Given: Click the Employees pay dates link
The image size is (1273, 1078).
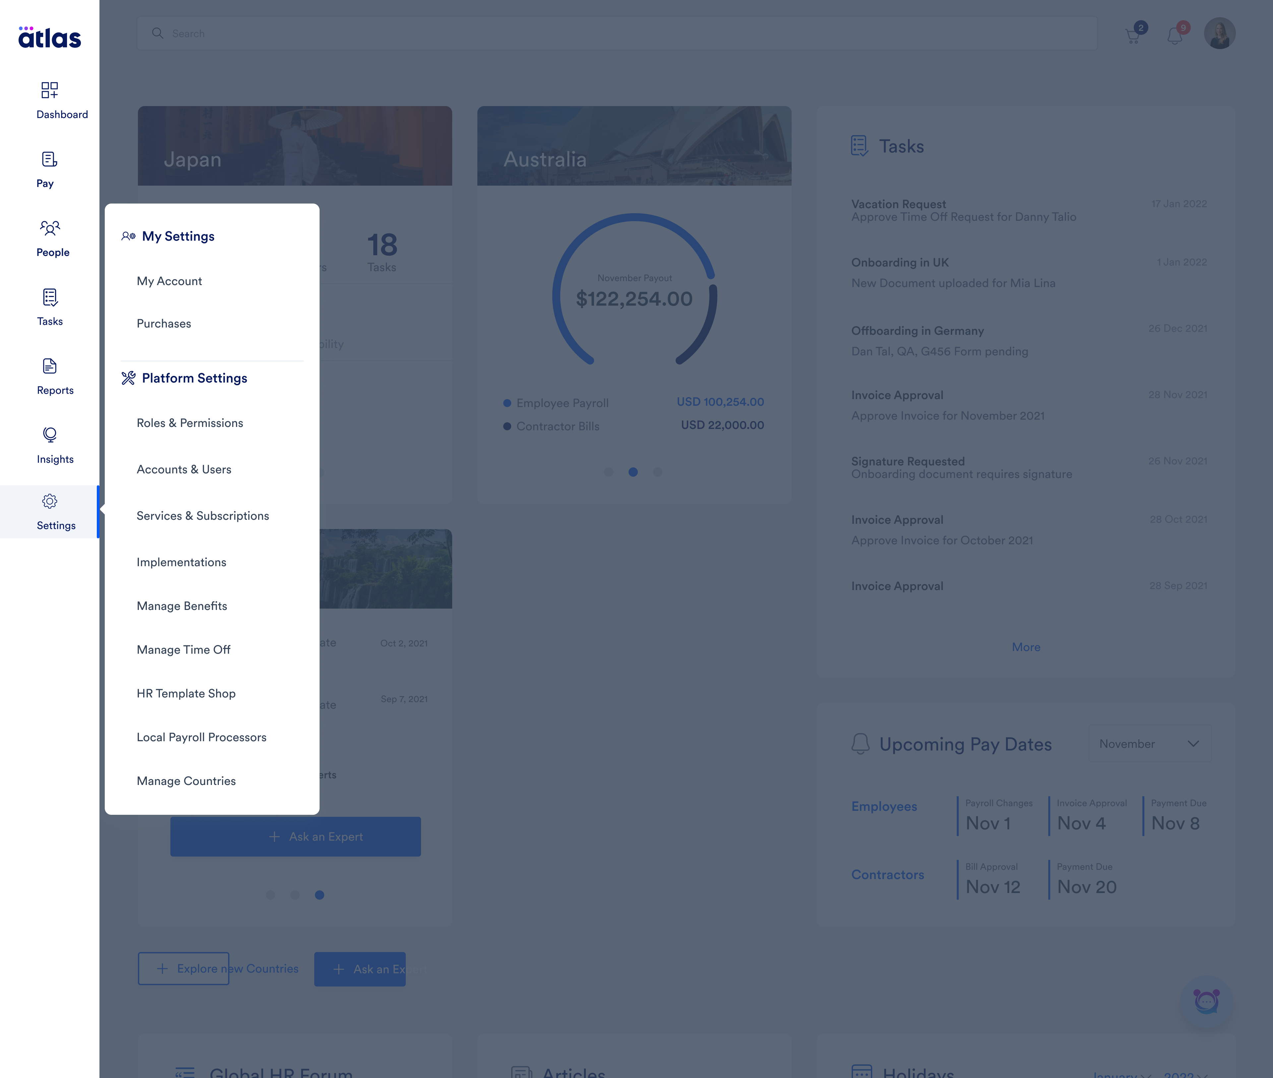Looking at the screenshot, I should point(884,806).
